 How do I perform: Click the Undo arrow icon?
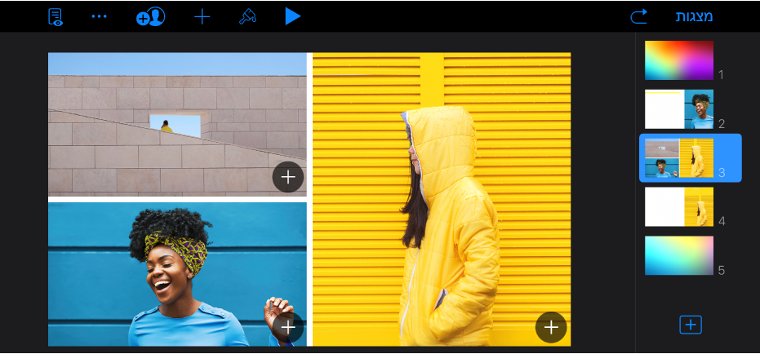[639, 17]
